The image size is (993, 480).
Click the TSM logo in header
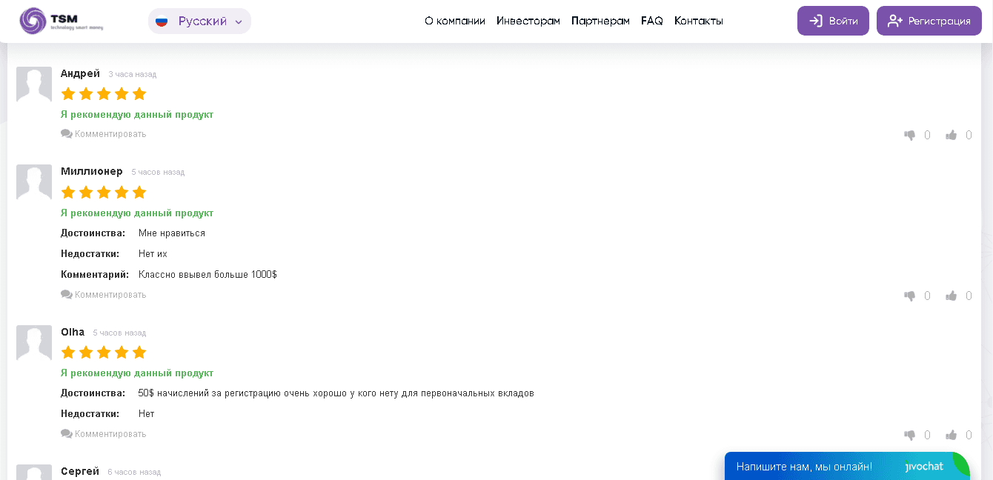61,21
